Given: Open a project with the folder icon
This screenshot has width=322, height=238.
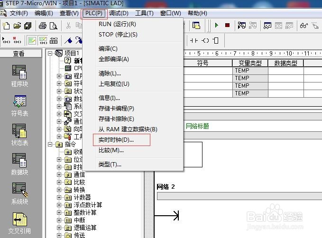Looking at the screenshot, I should tap(17, 26).
